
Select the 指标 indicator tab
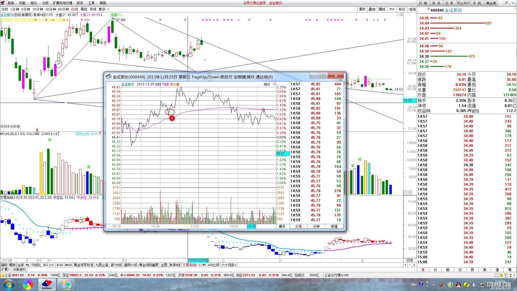tap(4, 265)
